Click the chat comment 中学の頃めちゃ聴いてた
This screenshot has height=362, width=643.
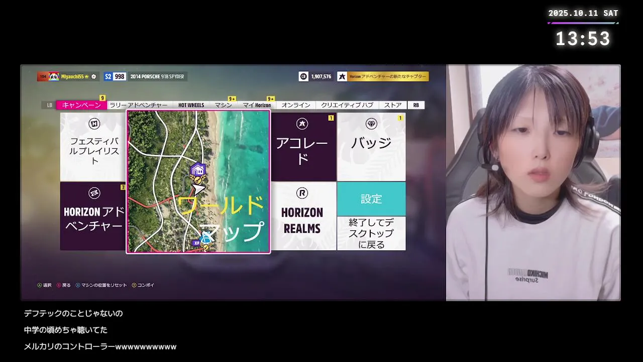pyautogui.click(x=66, y=330)
